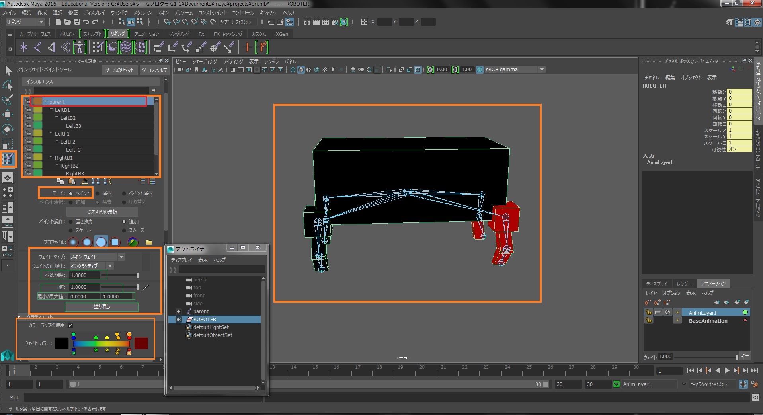Open the Script Editor icon at bottom right

755,397
